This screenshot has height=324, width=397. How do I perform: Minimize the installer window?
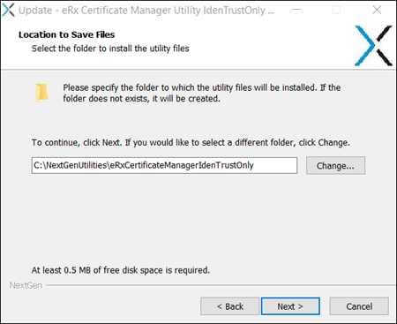click(296, 10)
